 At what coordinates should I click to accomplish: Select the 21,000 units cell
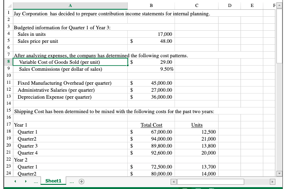coord(197,139)
